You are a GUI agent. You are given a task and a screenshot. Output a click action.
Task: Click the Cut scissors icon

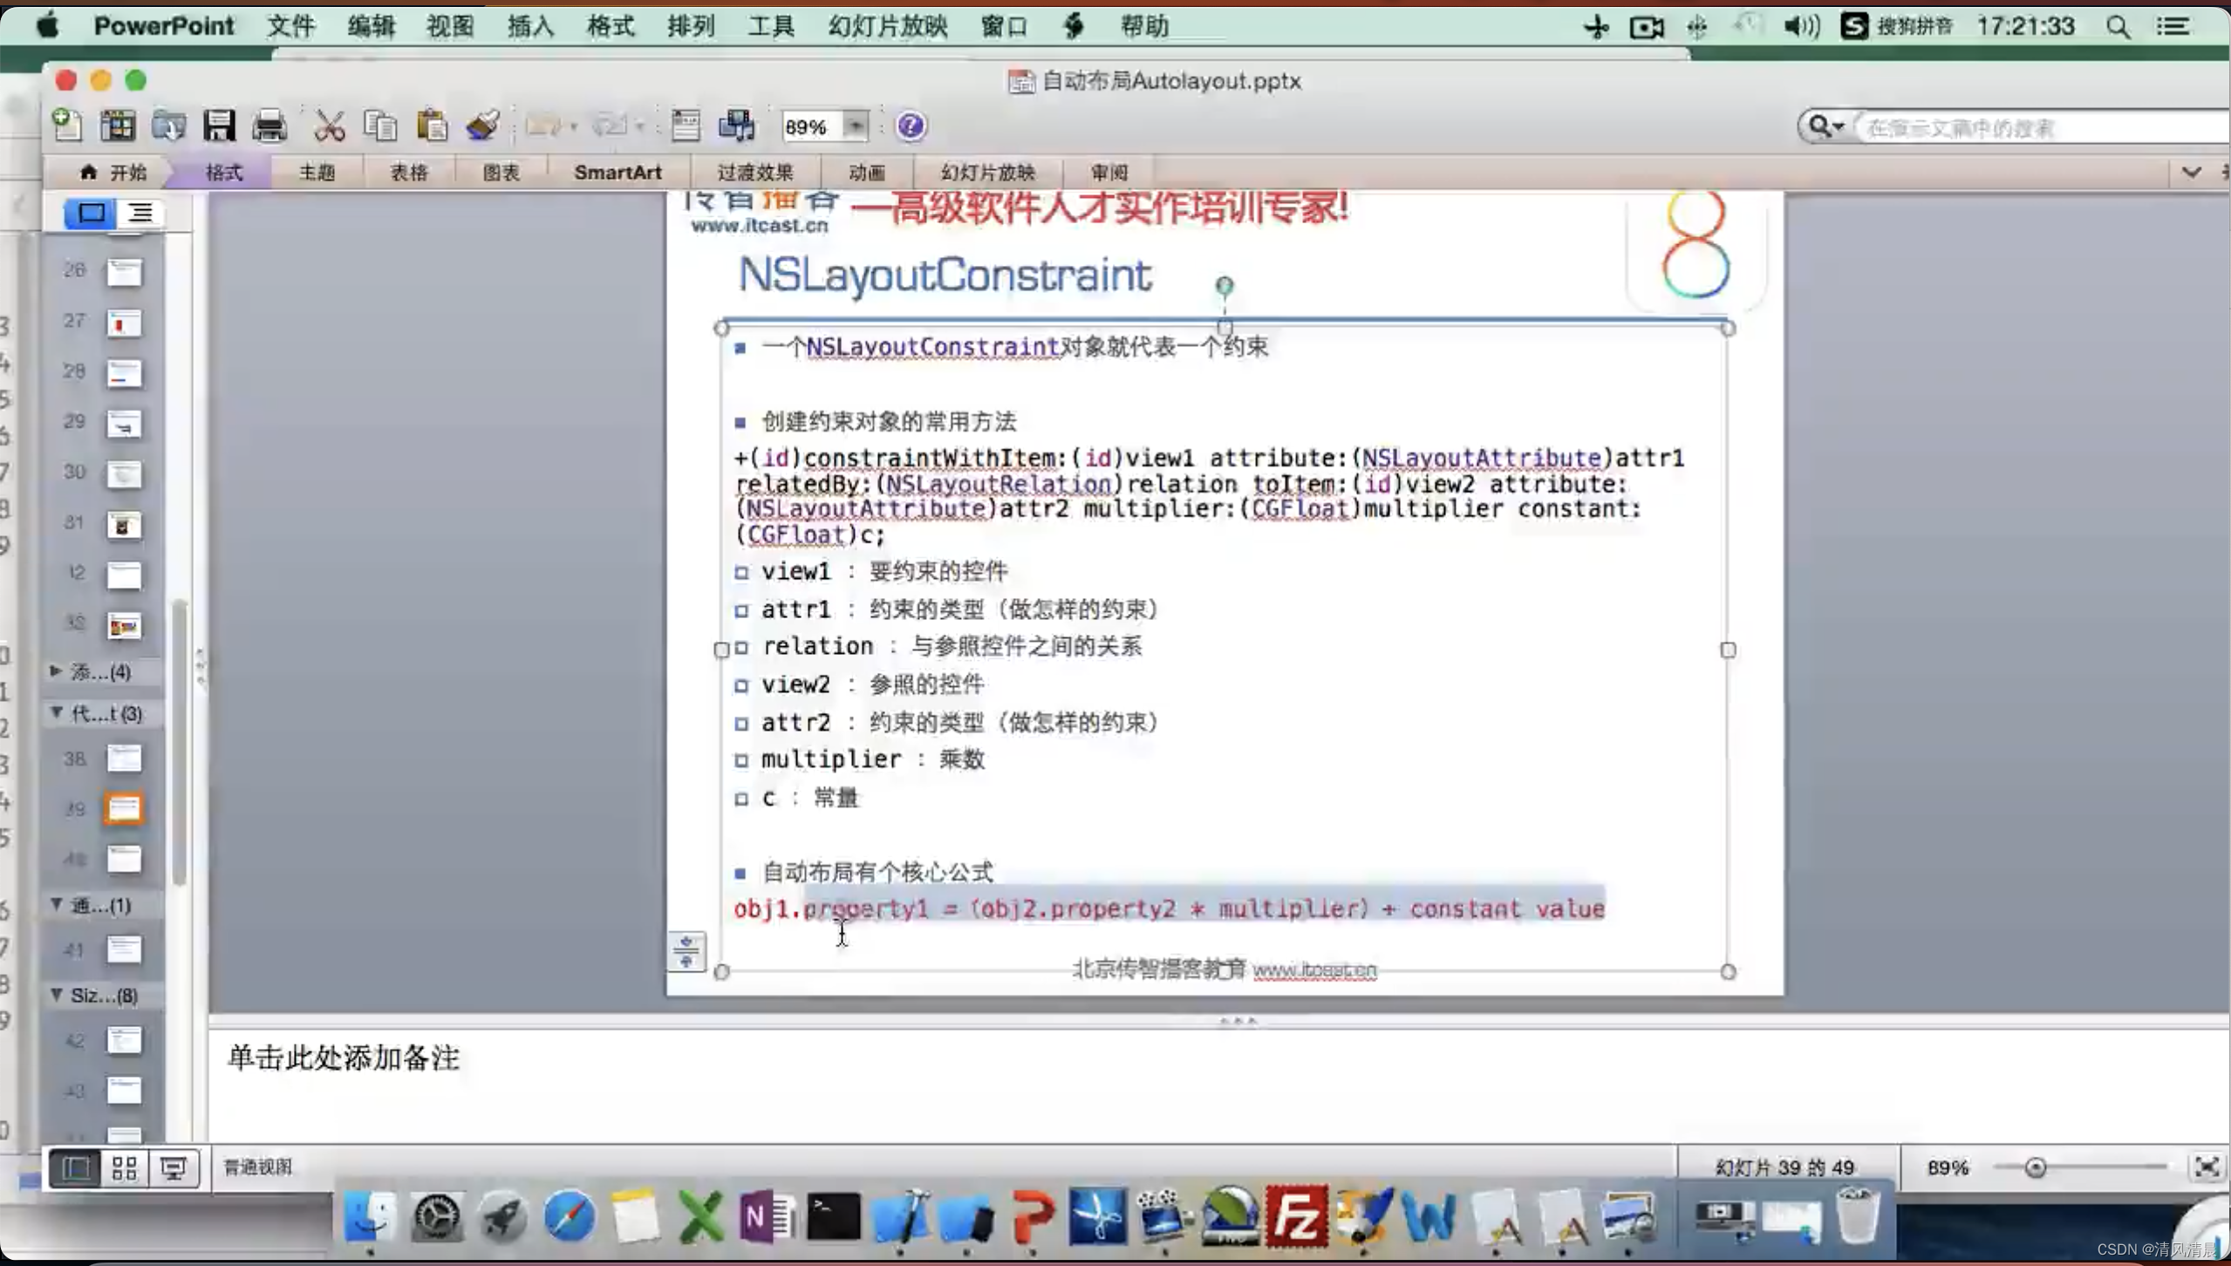point(329,126)
